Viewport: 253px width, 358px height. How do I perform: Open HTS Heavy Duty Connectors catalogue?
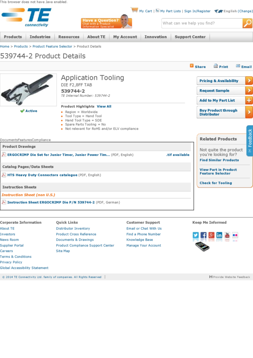click(42, 175)
